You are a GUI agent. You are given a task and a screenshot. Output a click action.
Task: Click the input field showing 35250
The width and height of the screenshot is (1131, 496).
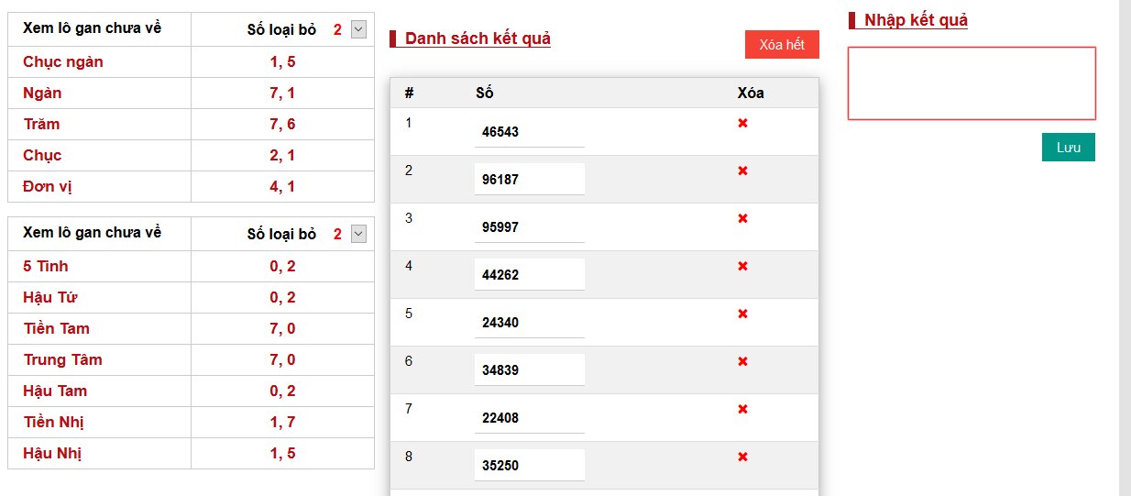click(529, 466)
